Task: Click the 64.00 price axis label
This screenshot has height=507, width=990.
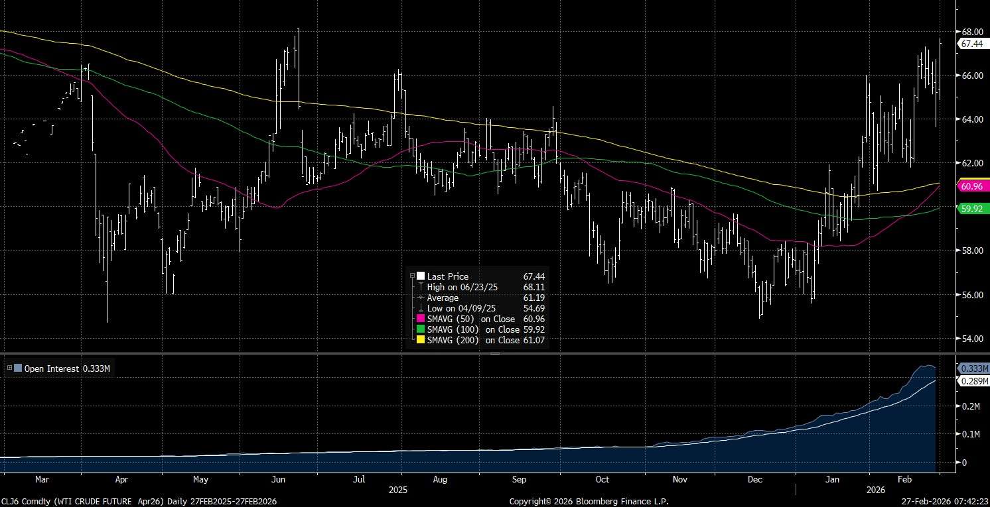Action: [972, 119]
